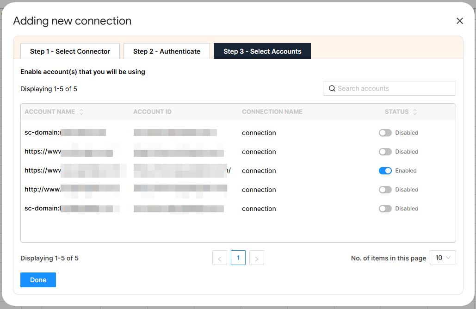This screenshot has width=476, height=309.
Task: Click the Done button
Action: click(38, 280)
